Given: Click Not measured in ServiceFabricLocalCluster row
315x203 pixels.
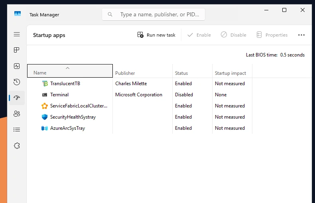Looking at the screenshot, I should click(230, 106).
